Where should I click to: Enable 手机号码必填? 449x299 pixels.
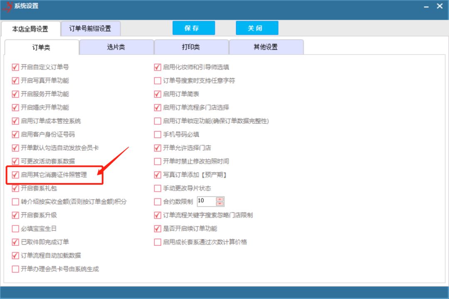(157, 134)
